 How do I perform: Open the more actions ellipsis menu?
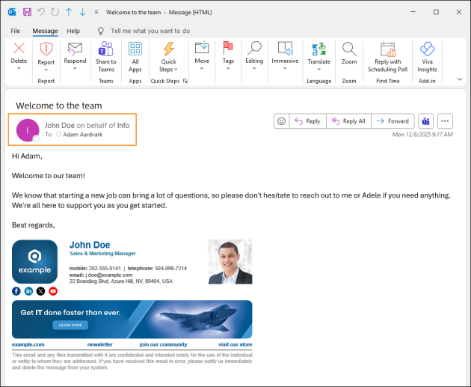point(445,121)
